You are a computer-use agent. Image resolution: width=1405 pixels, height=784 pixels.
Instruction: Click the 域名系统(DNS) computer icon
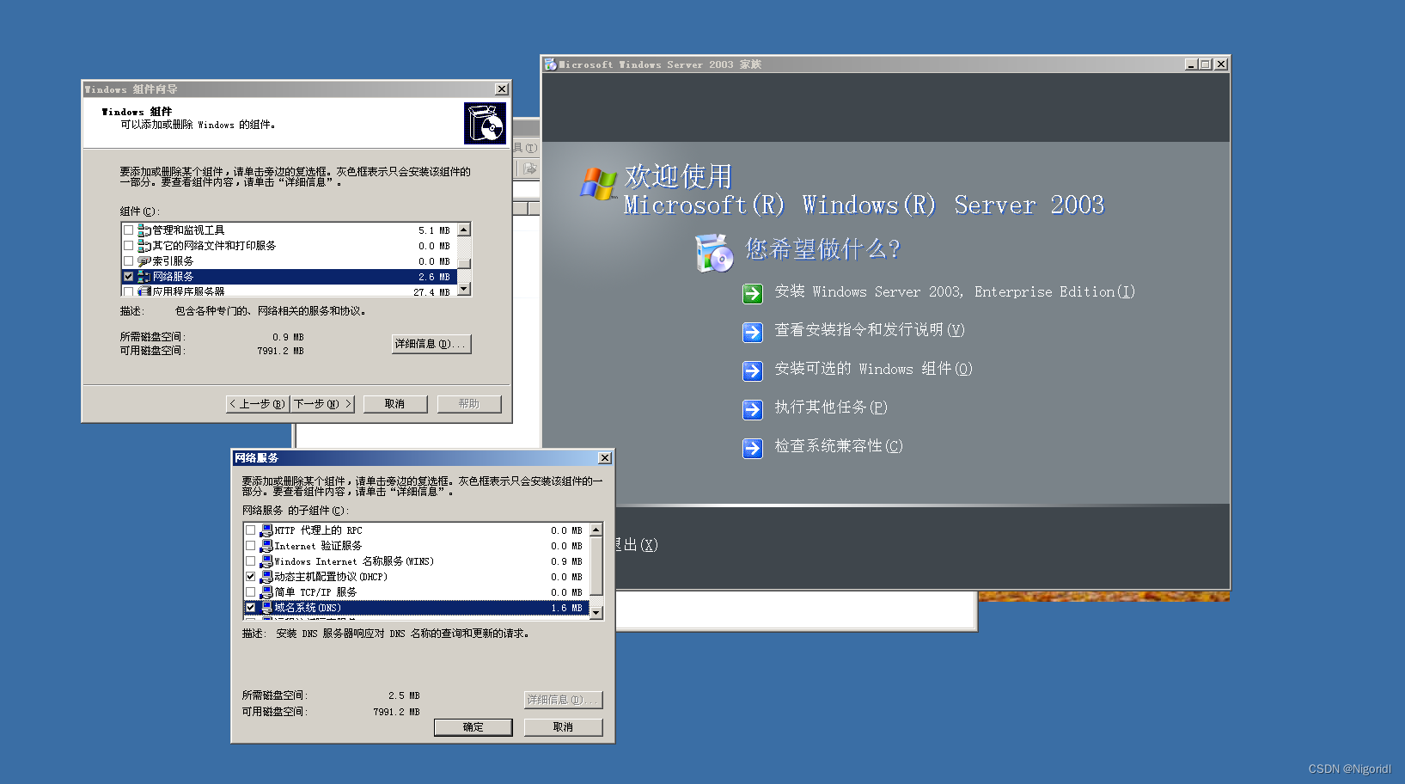click(x=266, y=608)
